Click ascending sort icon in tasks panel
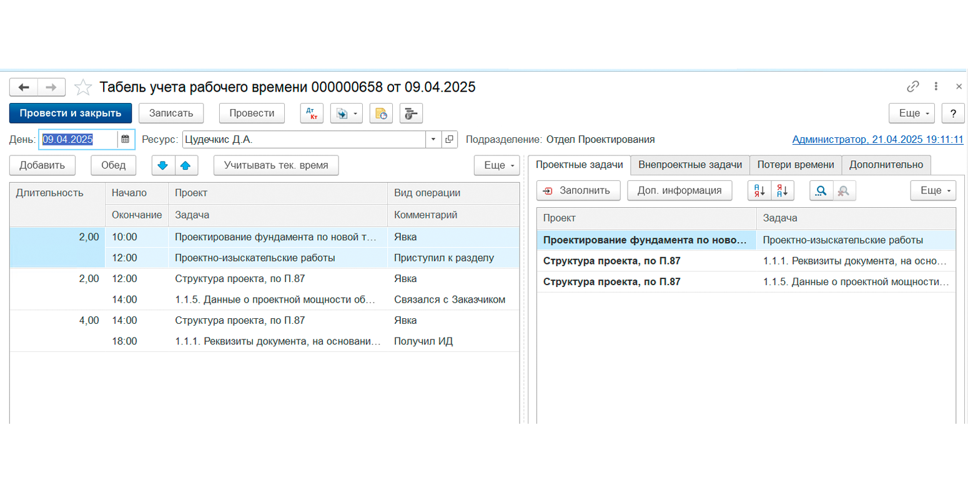Viewport: 968px width, 493px height. point(759,191)
